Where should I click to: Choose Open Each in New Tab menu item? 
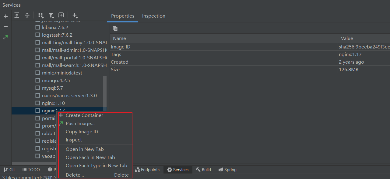point(95,157)
